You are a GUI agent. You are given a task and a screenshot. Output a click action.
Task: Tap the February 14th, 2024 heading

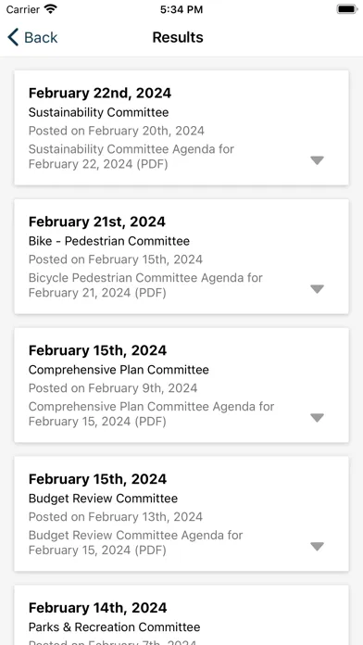point(98,608)
